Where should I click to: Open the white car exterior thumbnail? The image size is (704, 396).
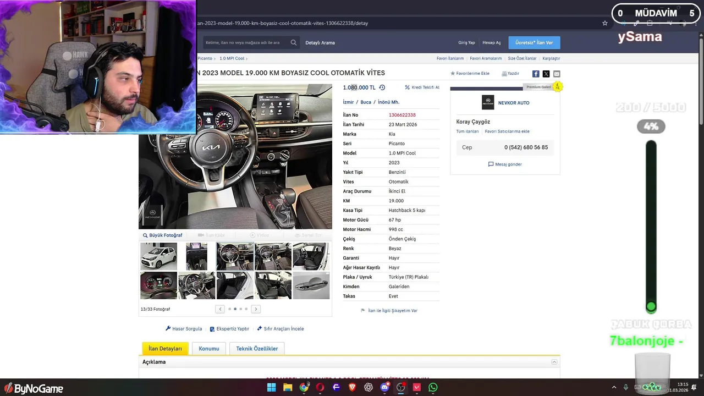pos(158,256)
